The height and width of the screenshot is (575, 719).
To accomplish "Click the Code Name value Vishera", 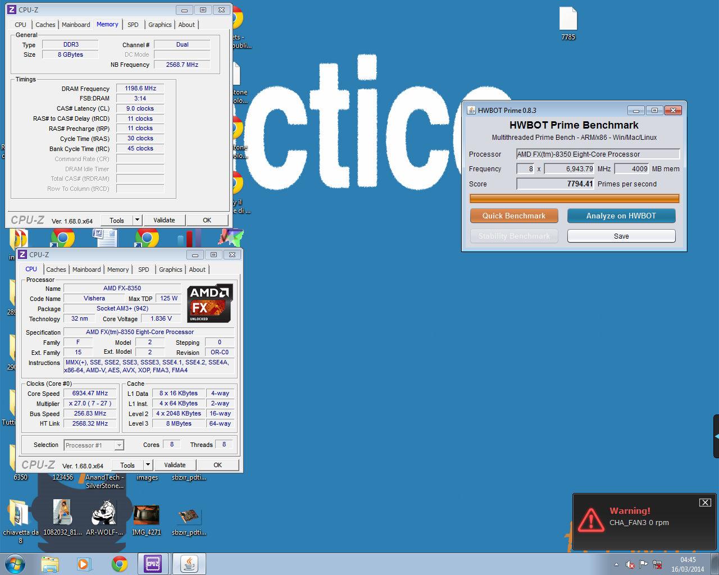I will click(x=94, y=298).
